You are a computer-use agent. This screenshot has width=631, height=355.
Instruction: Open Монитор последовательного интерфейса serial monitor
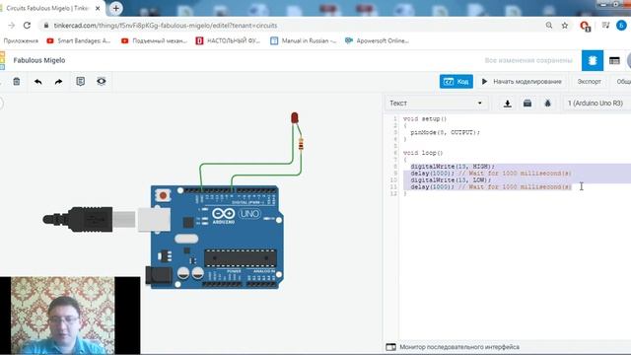click(x=453, y=347)
